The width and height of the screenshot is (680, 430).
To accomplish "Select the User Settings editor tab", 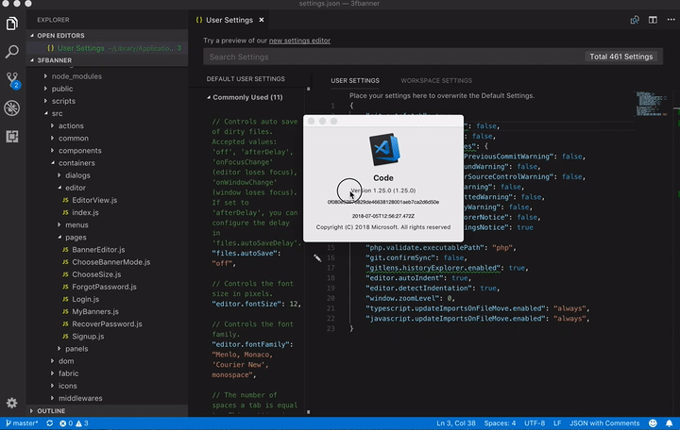I will click(x=229, y=20).
